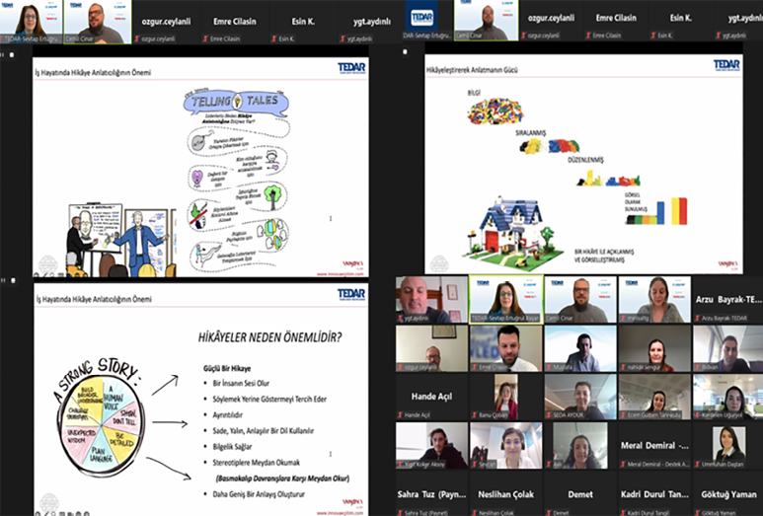
Task: Click muted mic icon next to Ümmühan Daştan
Action: (696, 464)
